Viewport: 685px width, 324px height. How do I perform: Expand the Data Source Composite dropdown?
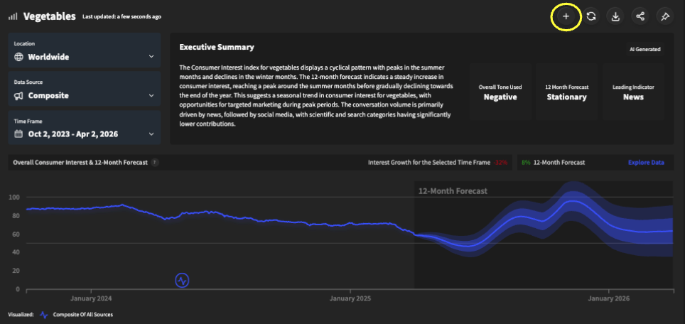85,90
